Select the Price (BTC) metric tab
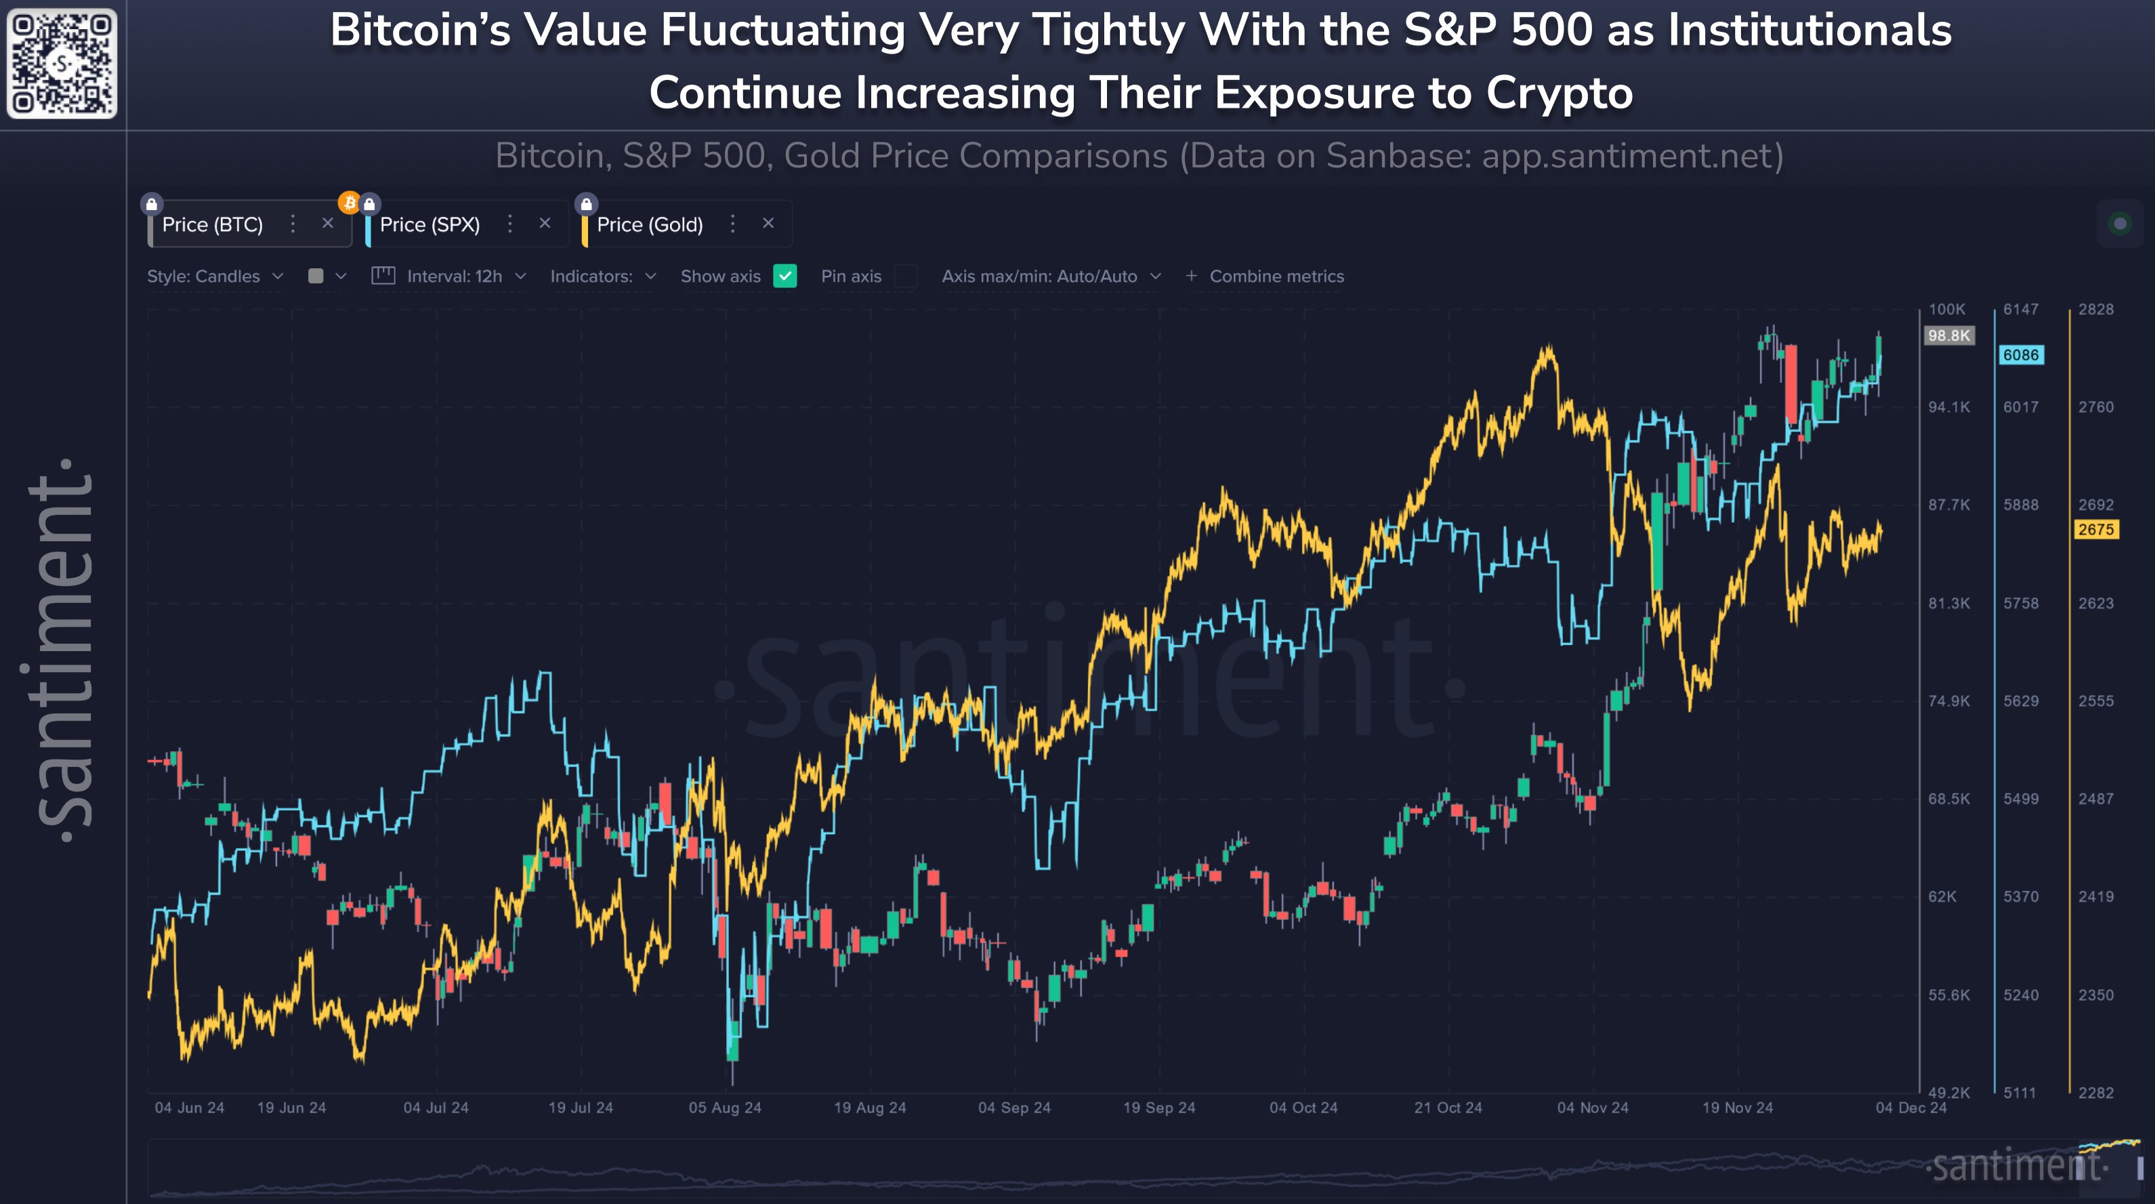Image resolution: width=2155 pixels, height=1204 pixels. click(x=213, y=224)
